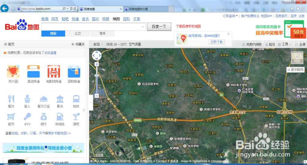Select the KTV microphone icon
307x165 pixels.
tap(27, 117)
